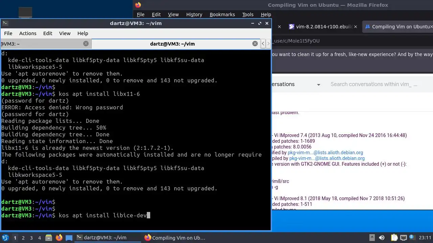Image resolution: width=433 pixels, height=243 pixels.
Task: Switch to workspace 1 in the pager
Action: coord(15,238)
